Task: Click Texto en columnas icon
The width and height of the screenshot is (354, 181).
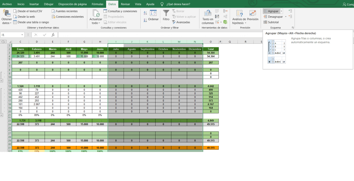Action: 208,13
